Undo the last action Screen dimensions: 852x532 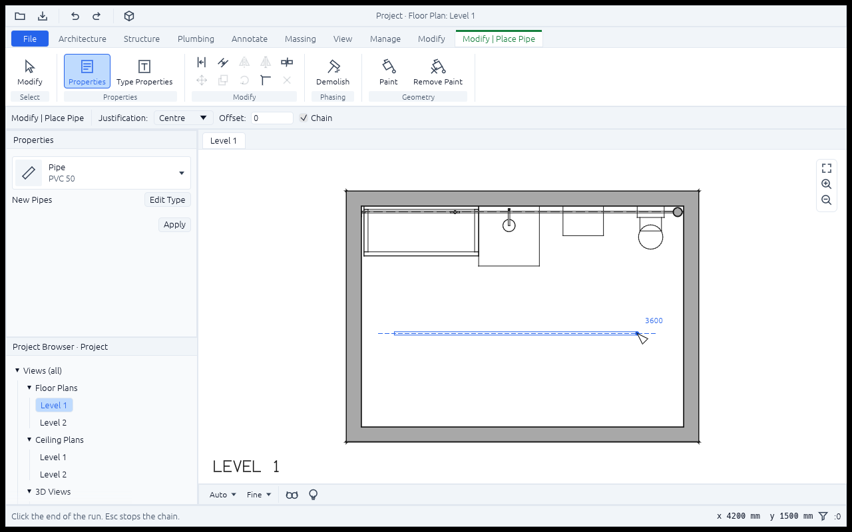[x=75, y=16]
